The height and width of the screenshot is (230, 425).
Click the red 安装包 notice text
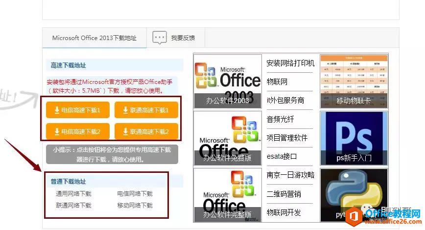pyautogui.click(x=110, y=86)
